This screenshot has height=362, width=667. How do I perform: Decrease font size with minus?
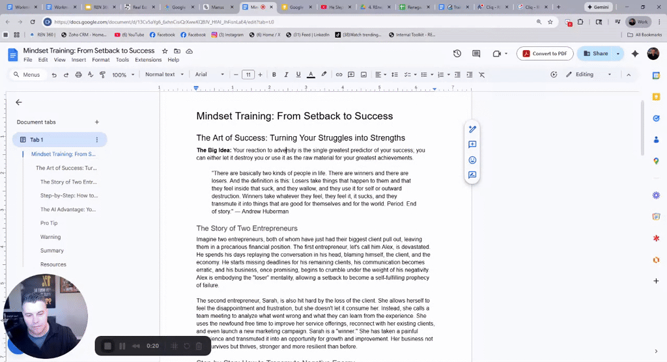(x=236, y=75)
